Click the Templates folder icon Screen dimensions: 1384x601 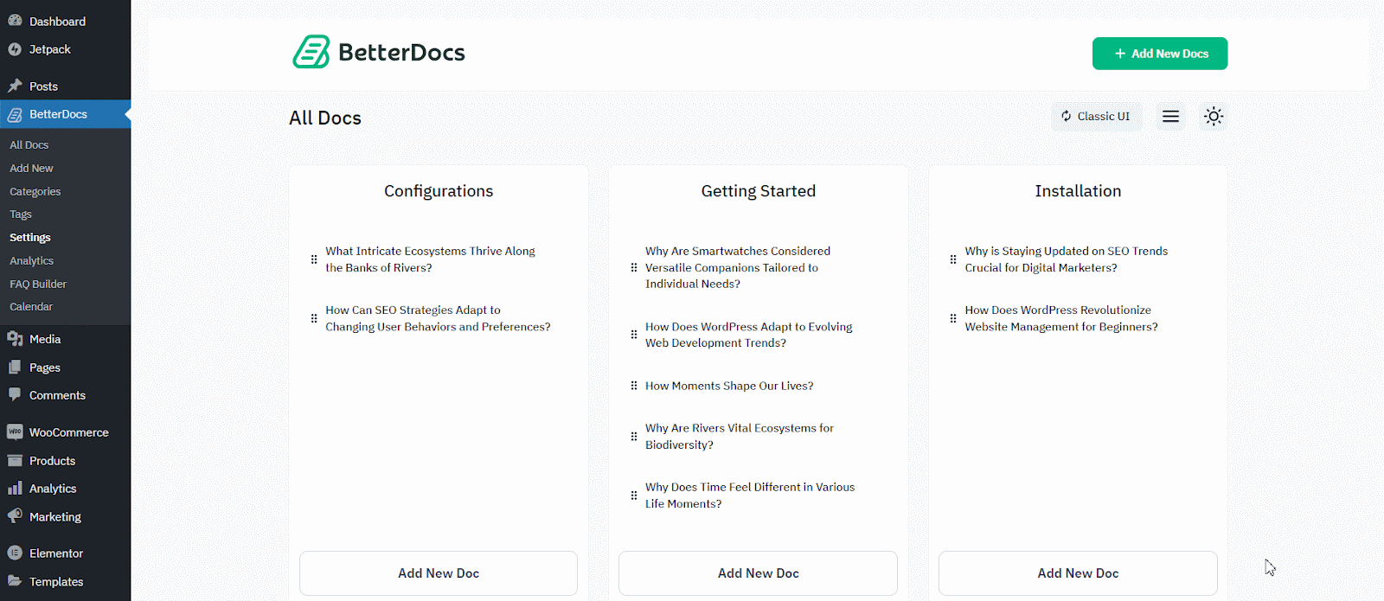[15, 581]
